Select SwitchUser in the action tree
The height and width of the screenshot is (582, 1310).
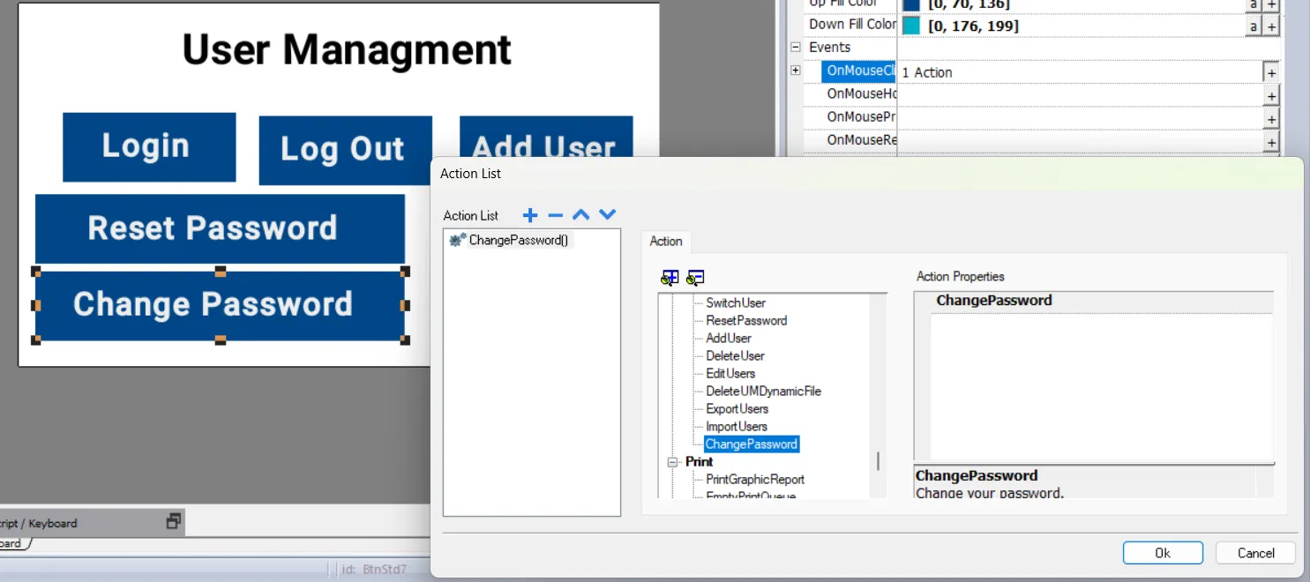[x=736, y=302]
